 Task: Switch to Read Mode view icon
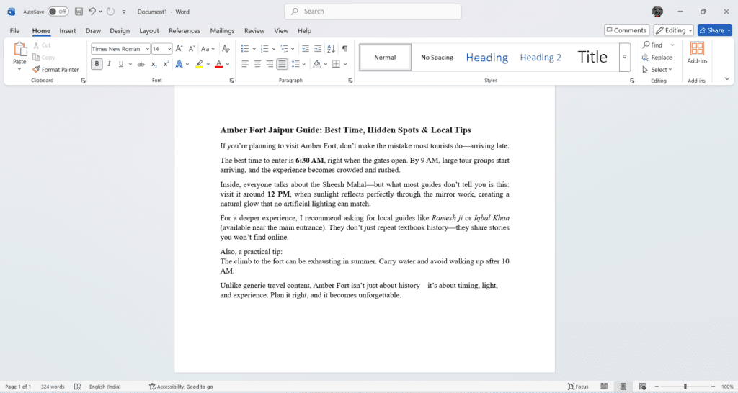604,387
